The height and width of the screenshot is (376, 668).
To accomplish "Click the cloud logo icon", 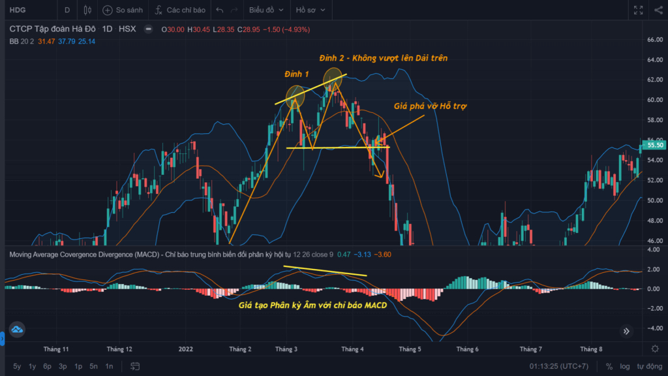I will (17, 330).
